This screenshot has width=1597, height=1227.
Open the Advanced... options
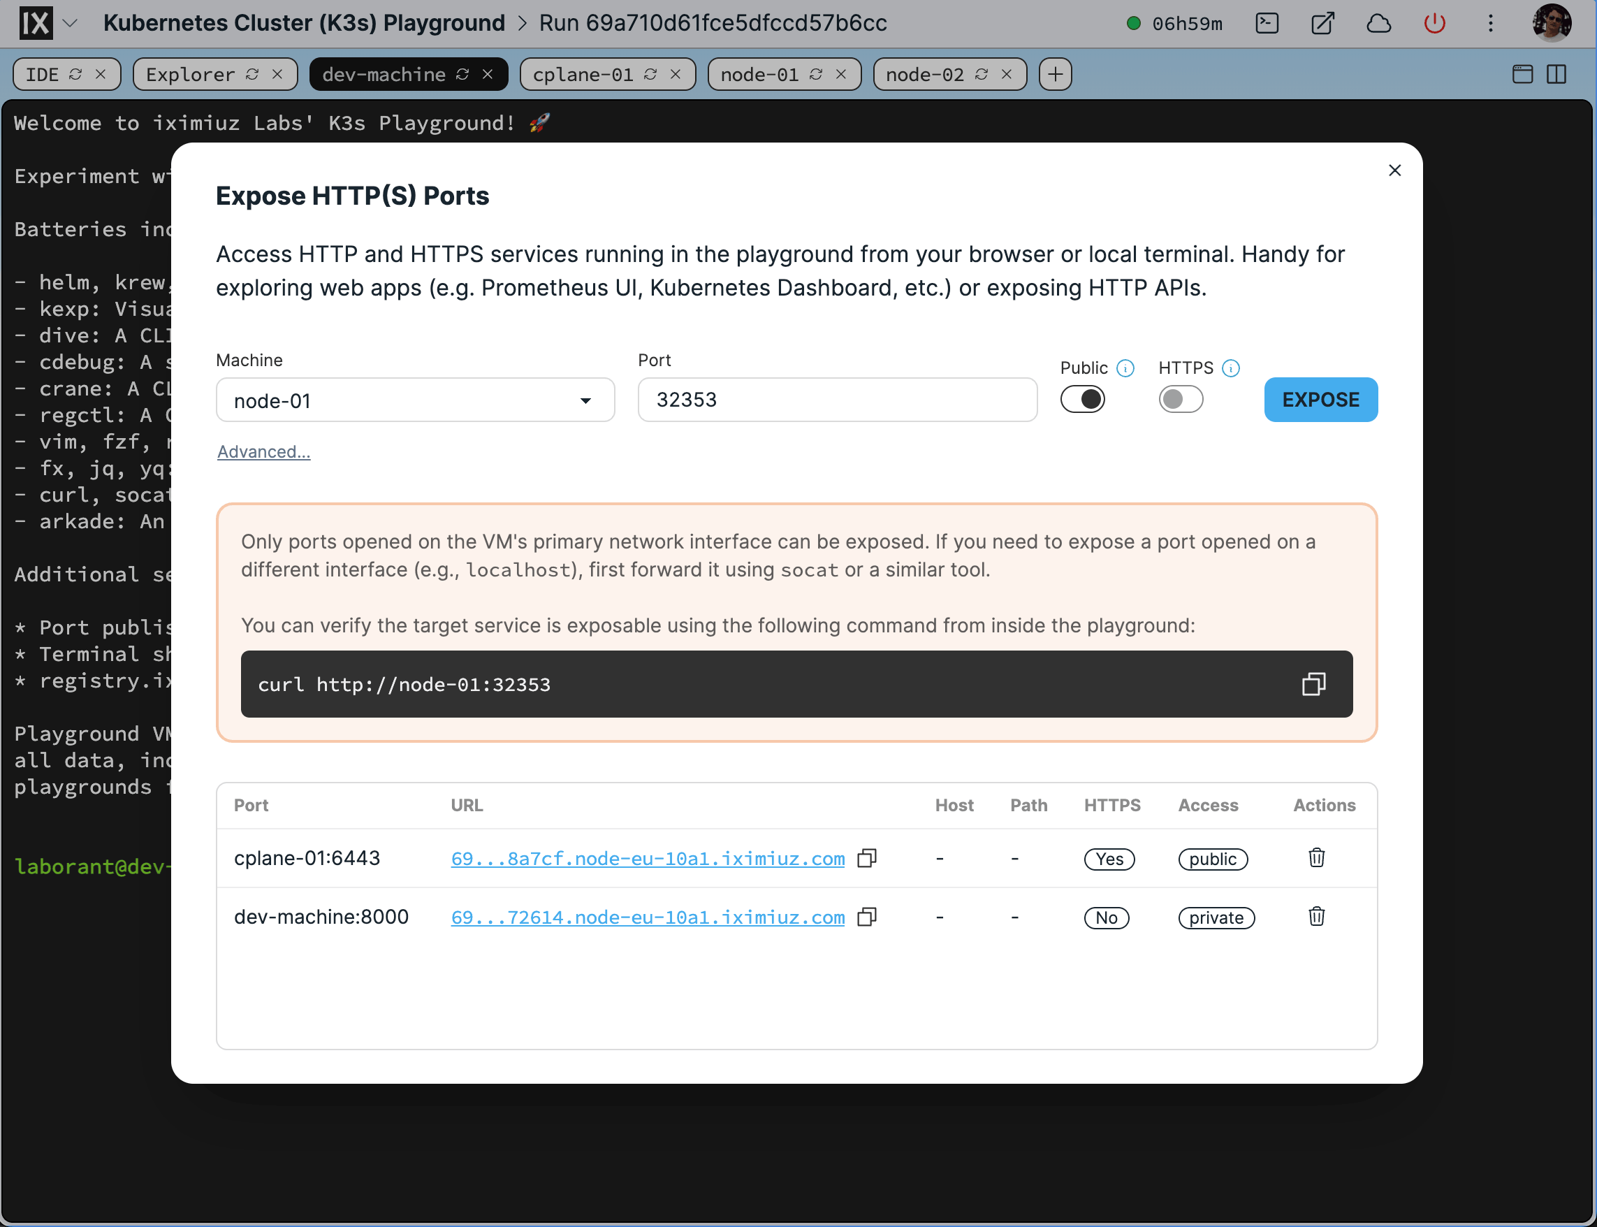click(263, 451)
